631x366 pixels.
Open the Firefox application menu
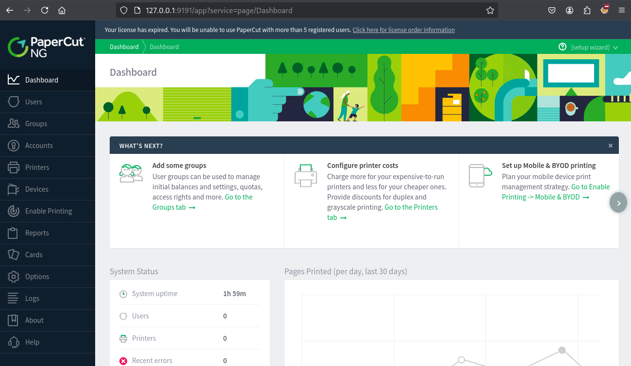pos(622,10)
